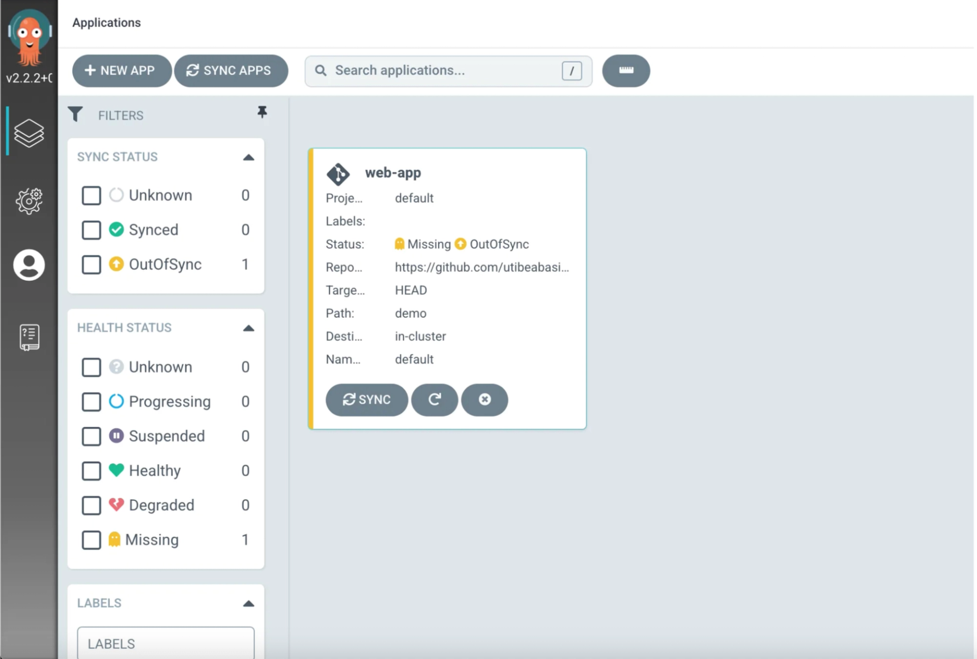Click the Argo CD octopus logo
Viewport: 977px width, 659px height.
[29, 38]
